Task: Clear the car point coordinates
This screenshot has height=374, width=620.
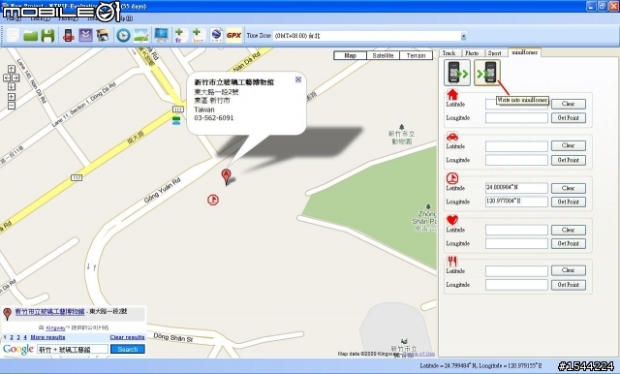Action: point(569,146)
